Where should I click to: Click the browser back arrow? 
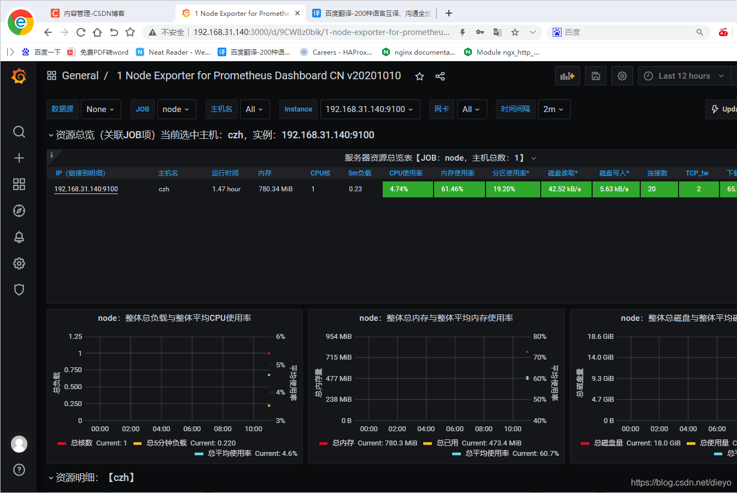click(48, 32)
